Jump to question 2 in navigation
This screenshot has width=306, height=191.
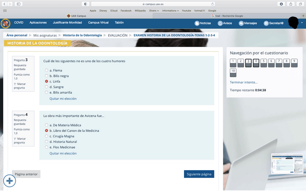(x=241, y=63)
